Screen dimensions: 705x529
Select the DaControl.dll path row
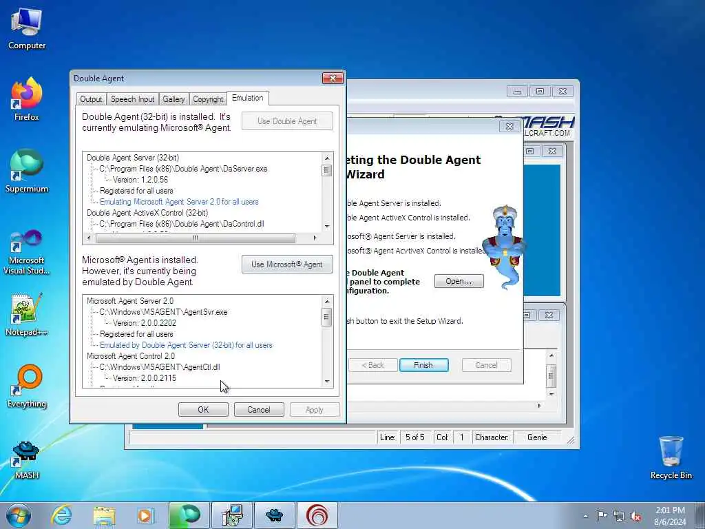pos(181,224)
